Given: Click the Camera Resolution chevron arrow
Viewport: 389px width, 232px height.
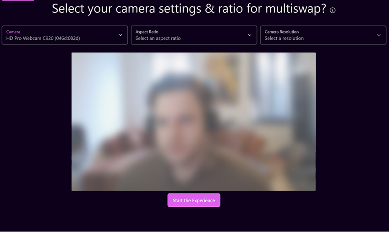Looking at the screenshot, I should click(379, 35).
